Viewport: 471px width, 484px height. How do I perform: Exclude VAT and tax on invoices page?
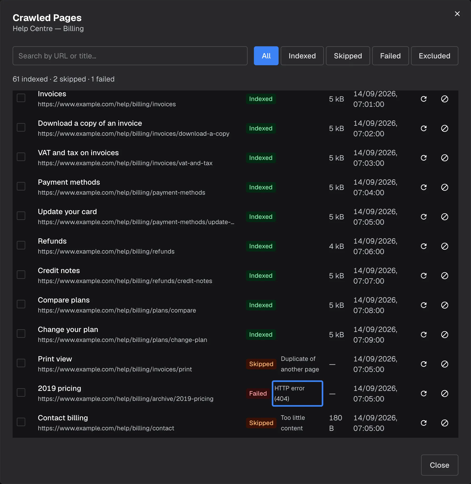(x=444, y=158)
